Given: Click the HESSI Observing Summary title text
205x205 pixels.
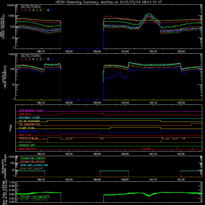Looking at the screenshot, I should pyautogui.click(x=109, y=2).
